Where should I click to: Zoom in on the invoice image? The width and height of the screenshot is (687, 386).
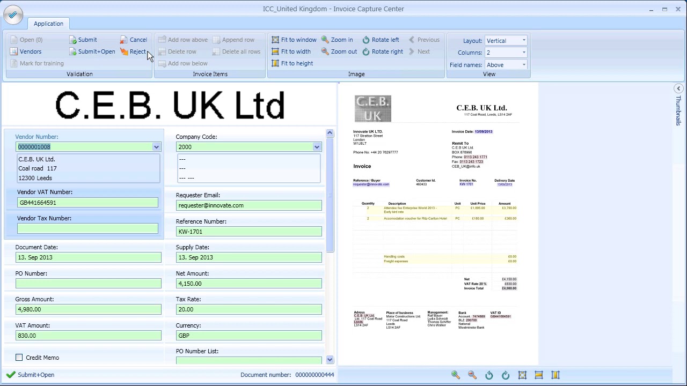click(337, 40)
